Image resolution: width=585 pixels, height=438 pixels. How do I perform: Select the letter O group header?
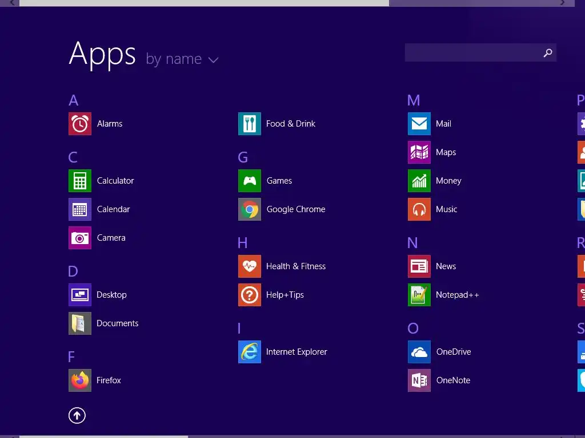(x=413, y=328)
